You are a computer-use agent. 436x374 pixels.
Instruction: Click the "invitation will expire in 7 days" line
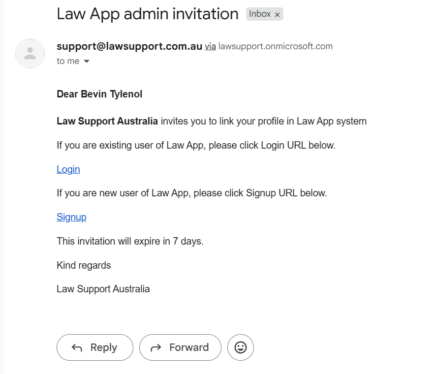pos(130,241)
